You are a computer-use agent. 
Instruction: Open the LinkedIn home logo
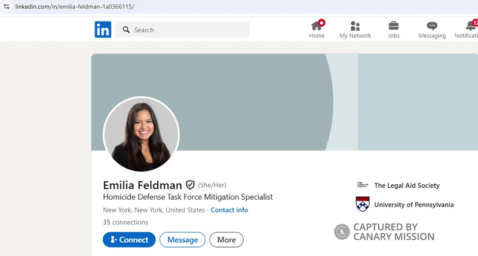(103, 29)
